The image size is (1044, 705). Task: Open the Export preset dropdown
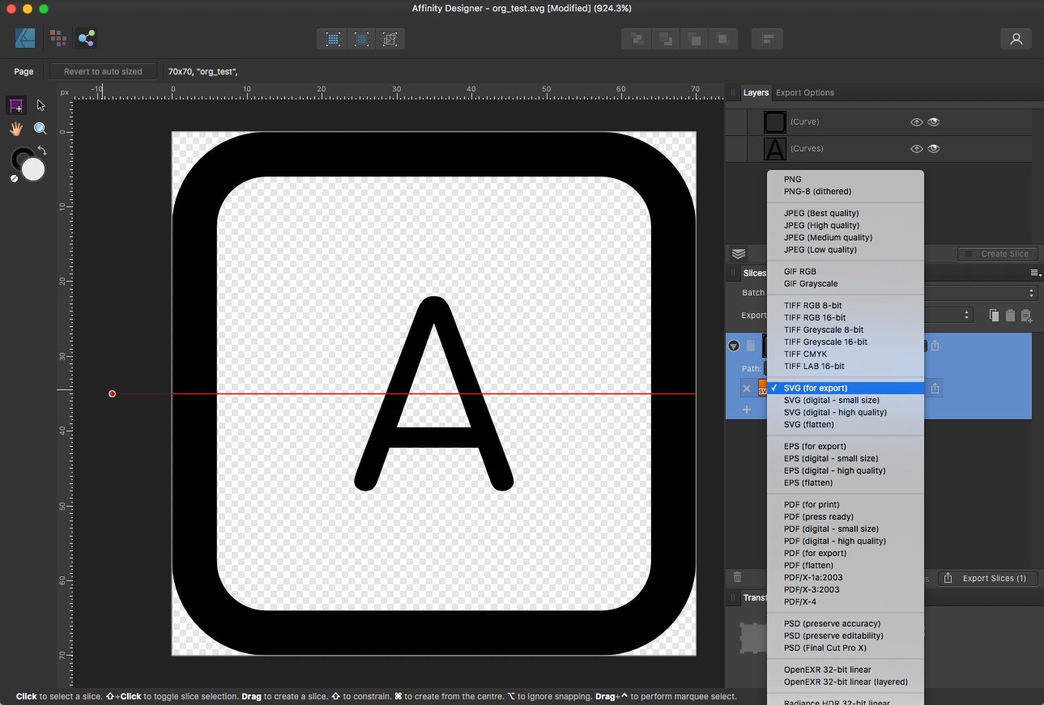tap(948, 315)
